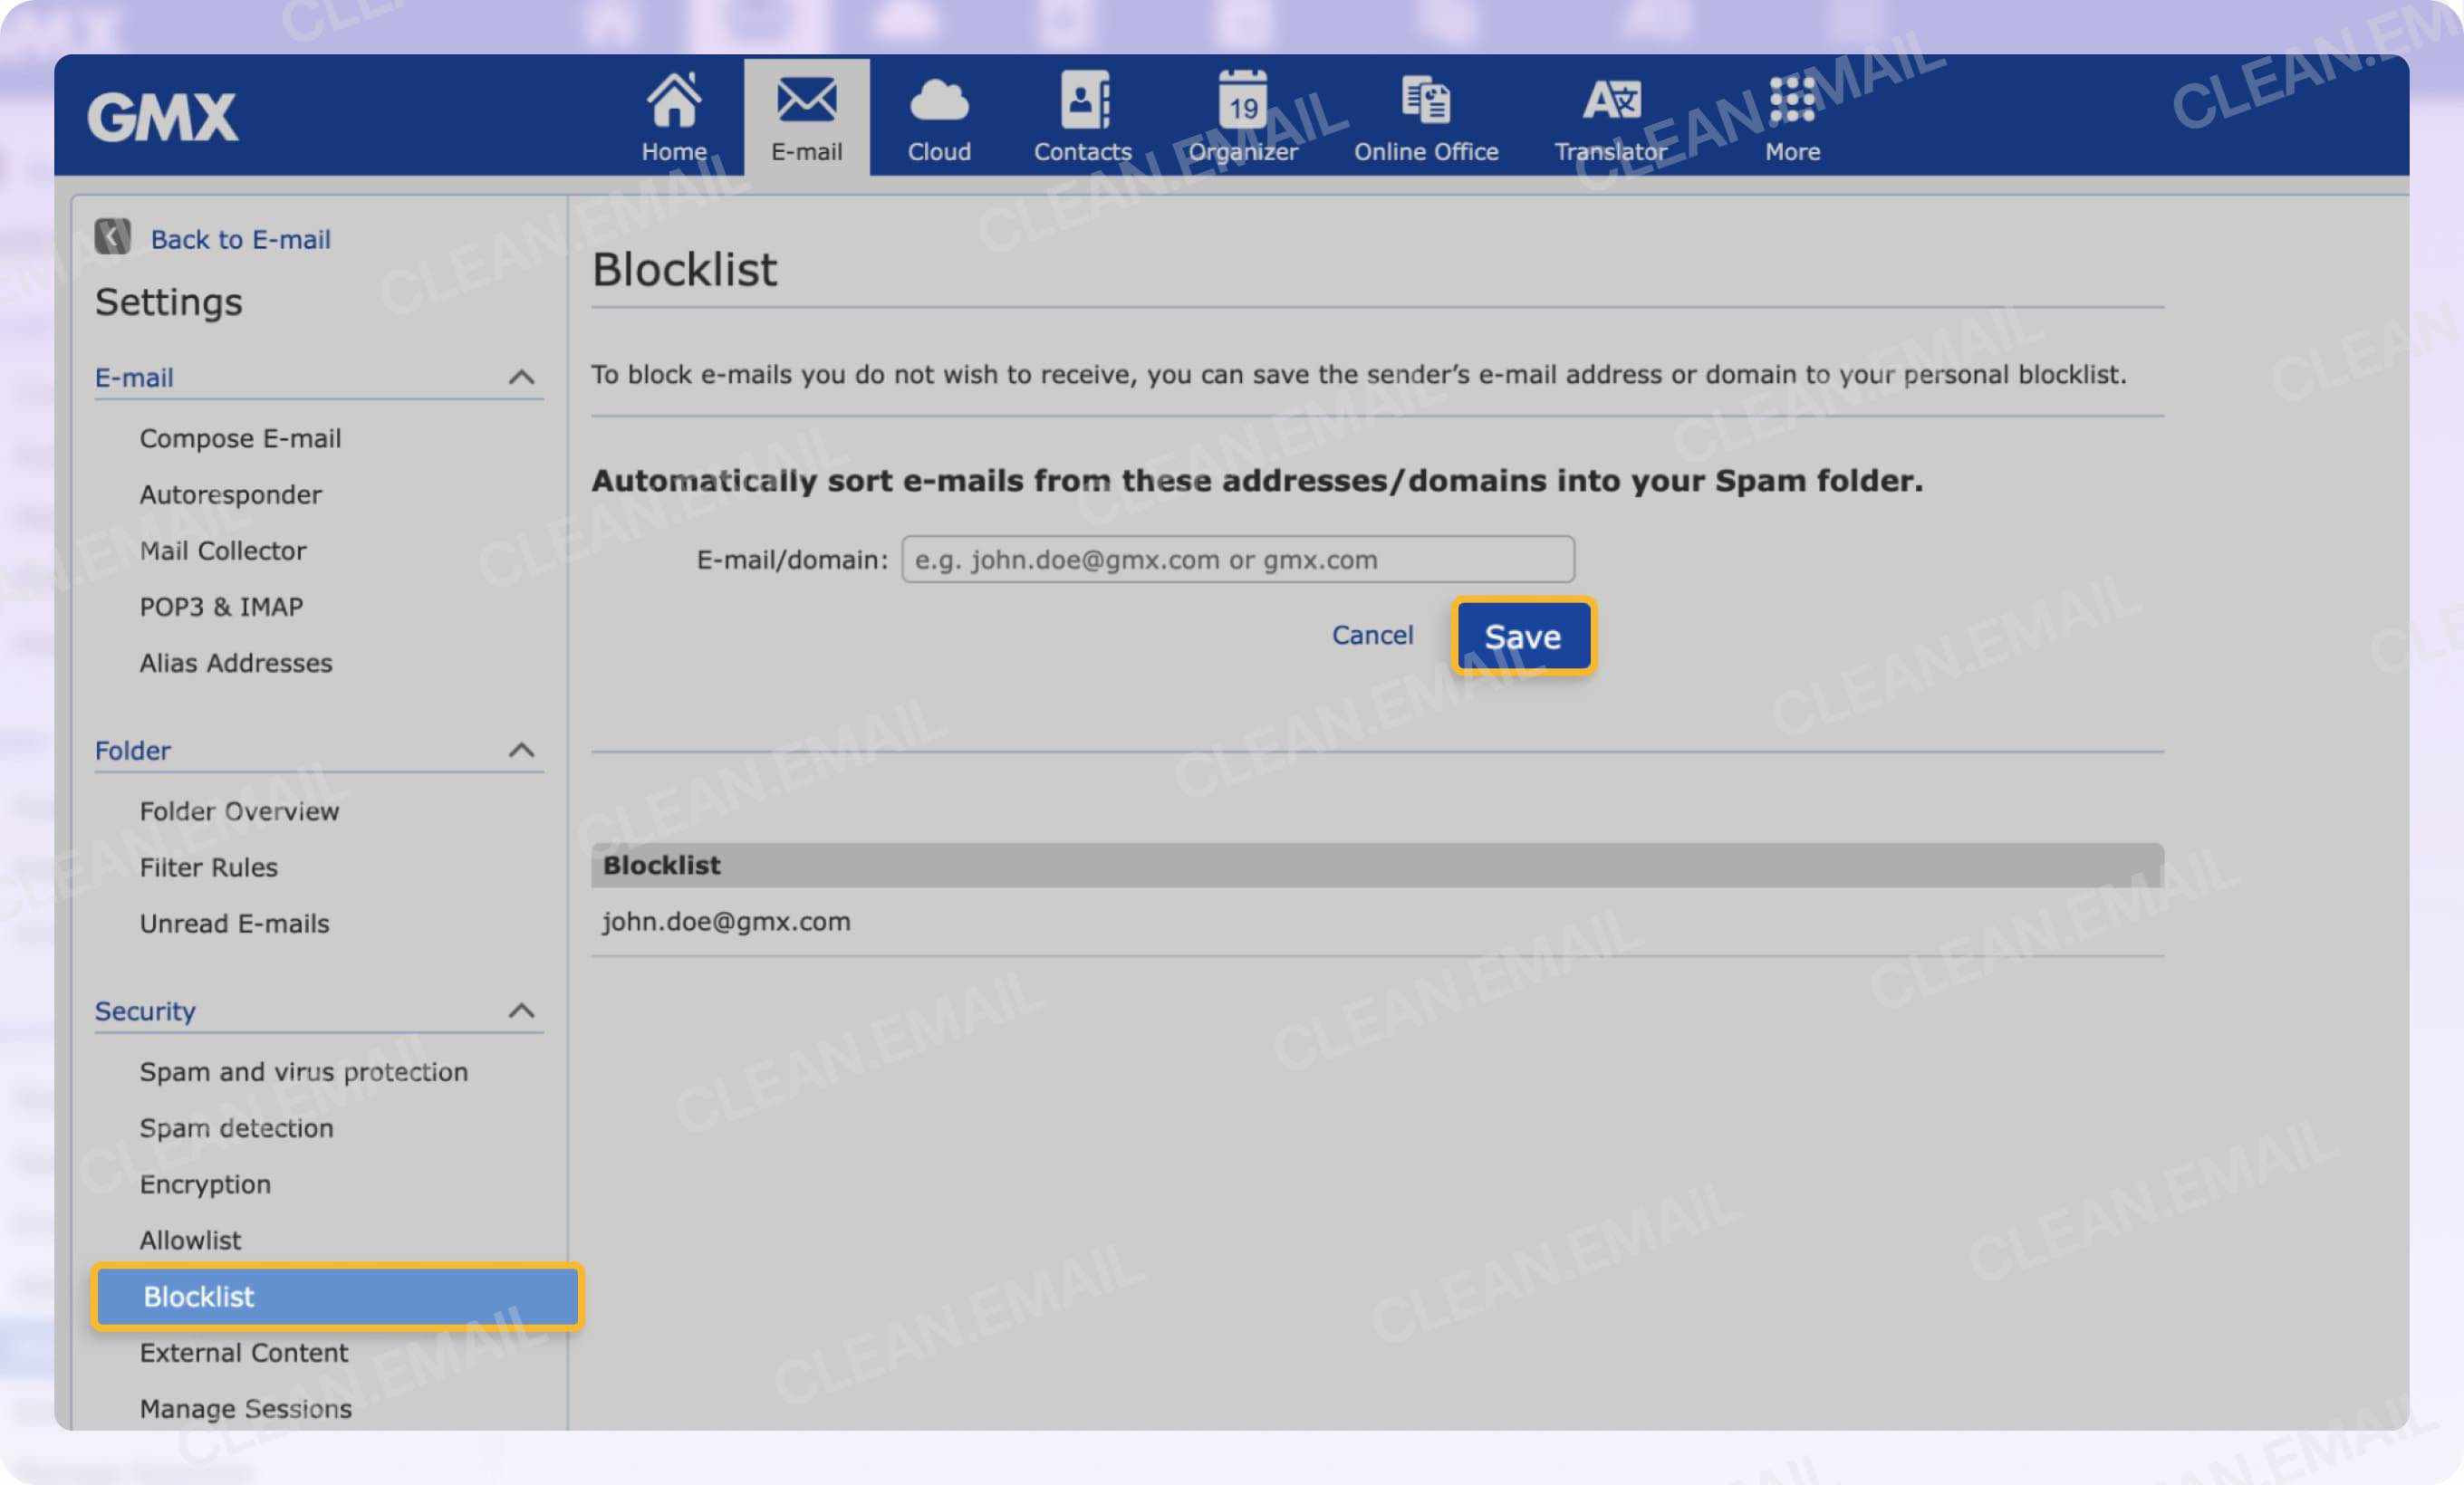Screen dimensions: 2464x1485
Task: Click the GMX logo
Action: click(162, 117)
